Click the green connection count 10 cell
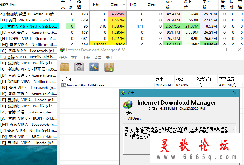Viewport: 244px width, 165px height. click(70, 26)
